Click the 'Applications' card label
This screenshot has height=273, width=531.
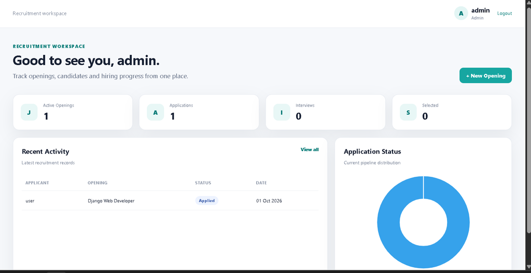pos(181,105)
